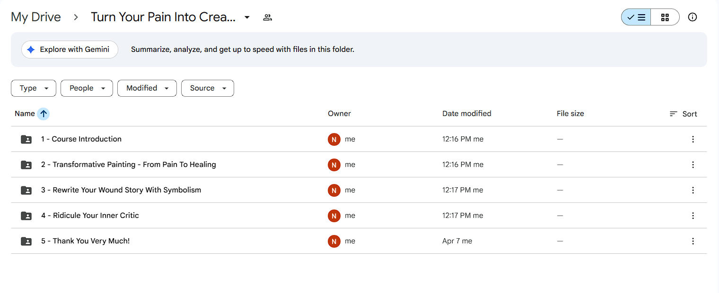Open more actions for Thank You Very Much
The image size is (719, 293).
(x=693, y=241)
